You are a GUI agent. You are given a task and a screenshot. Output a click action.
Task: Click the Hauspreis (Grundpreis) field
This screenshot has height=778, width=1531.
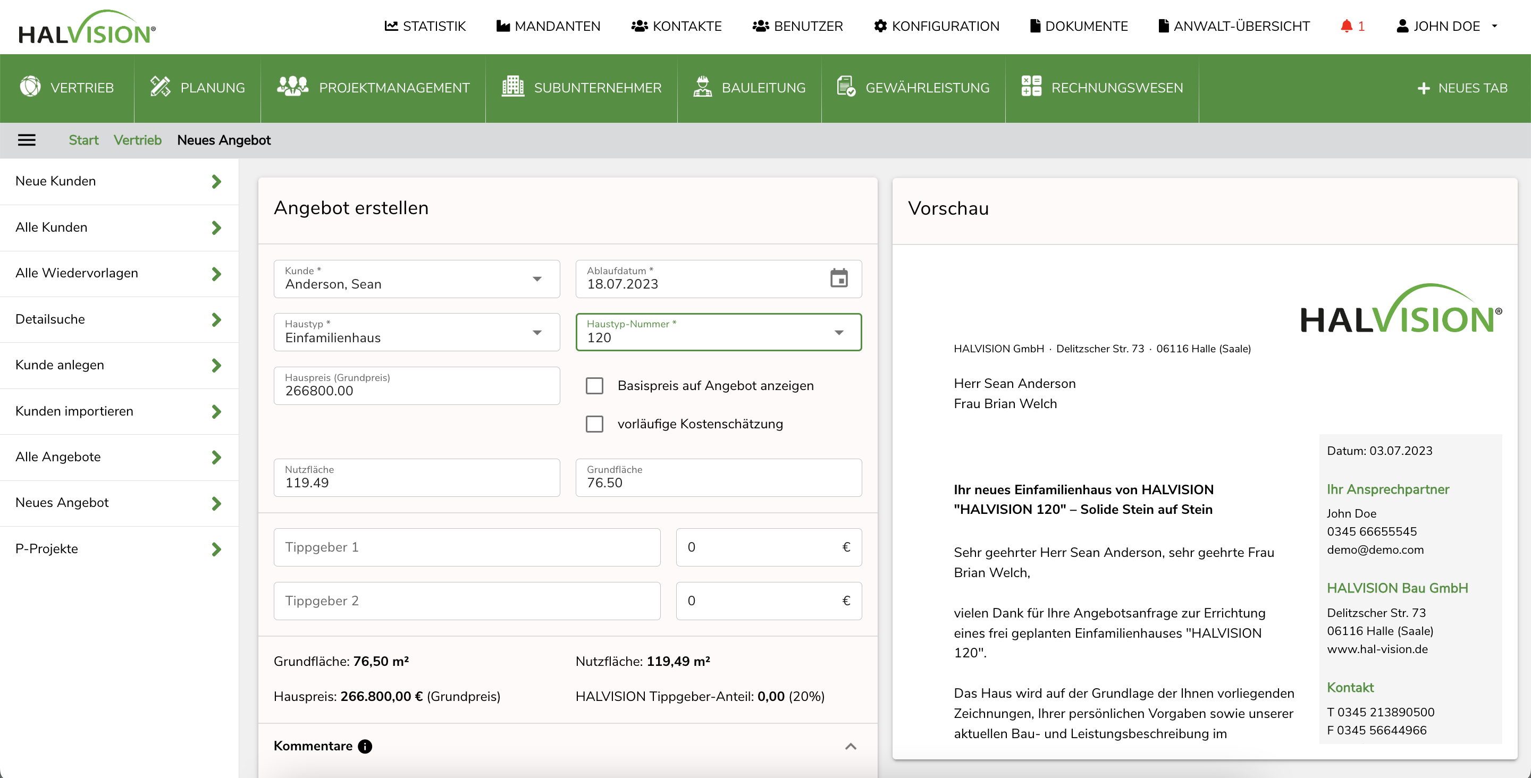(x=417, y=386)
